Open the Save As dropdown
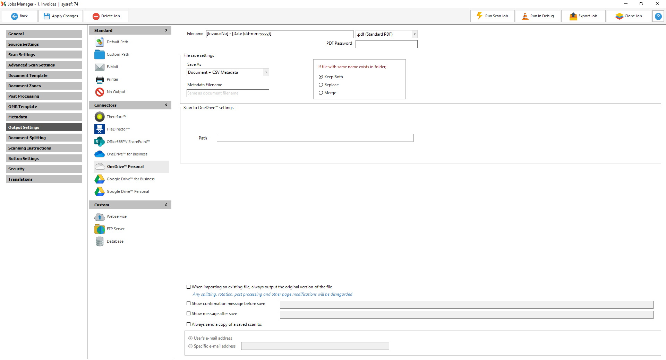 (x=266, y=72)
